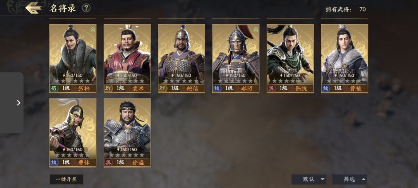
Task: Click the 魏 faction badge on 郝昭
Action: [x=217, y=89]
